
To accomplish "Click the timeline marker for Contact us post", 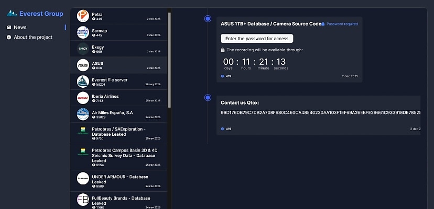I will (x=208, y=98).
